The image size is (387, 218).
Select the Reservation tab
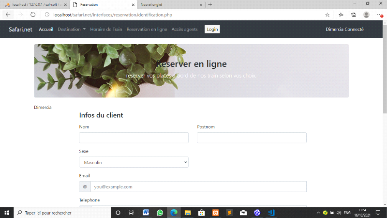[103, 5]
